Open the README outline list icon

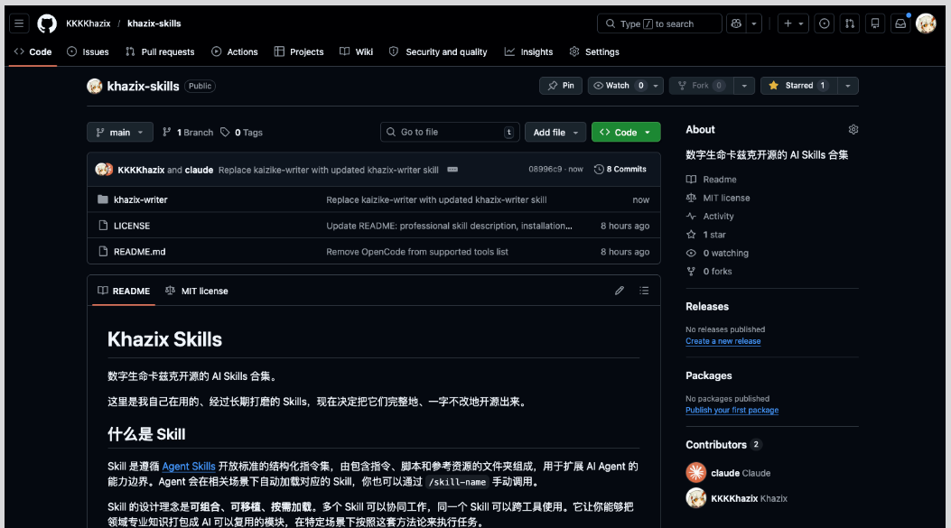[x=644, y=291]
